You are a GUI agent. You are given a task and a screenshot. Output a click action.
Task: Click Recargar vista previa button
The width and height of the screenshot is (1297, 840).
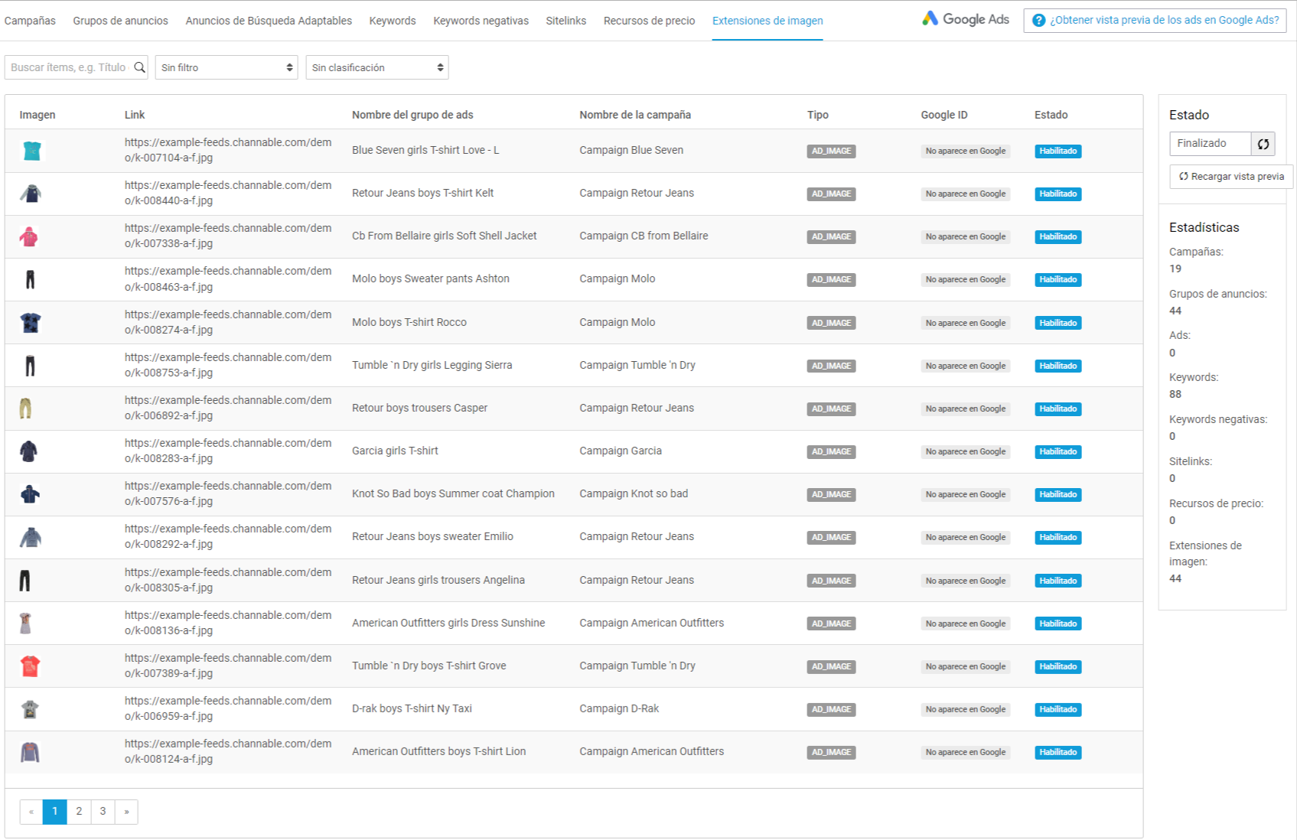1231,177
